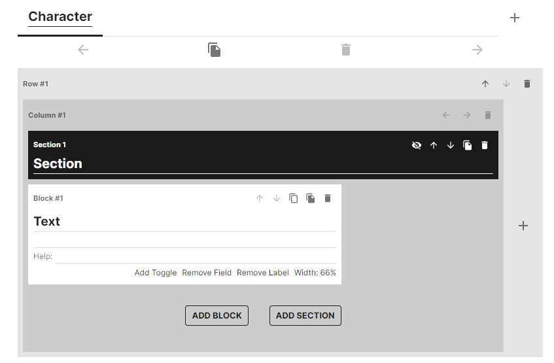Move Block #1 down

[x=277, y=198]
